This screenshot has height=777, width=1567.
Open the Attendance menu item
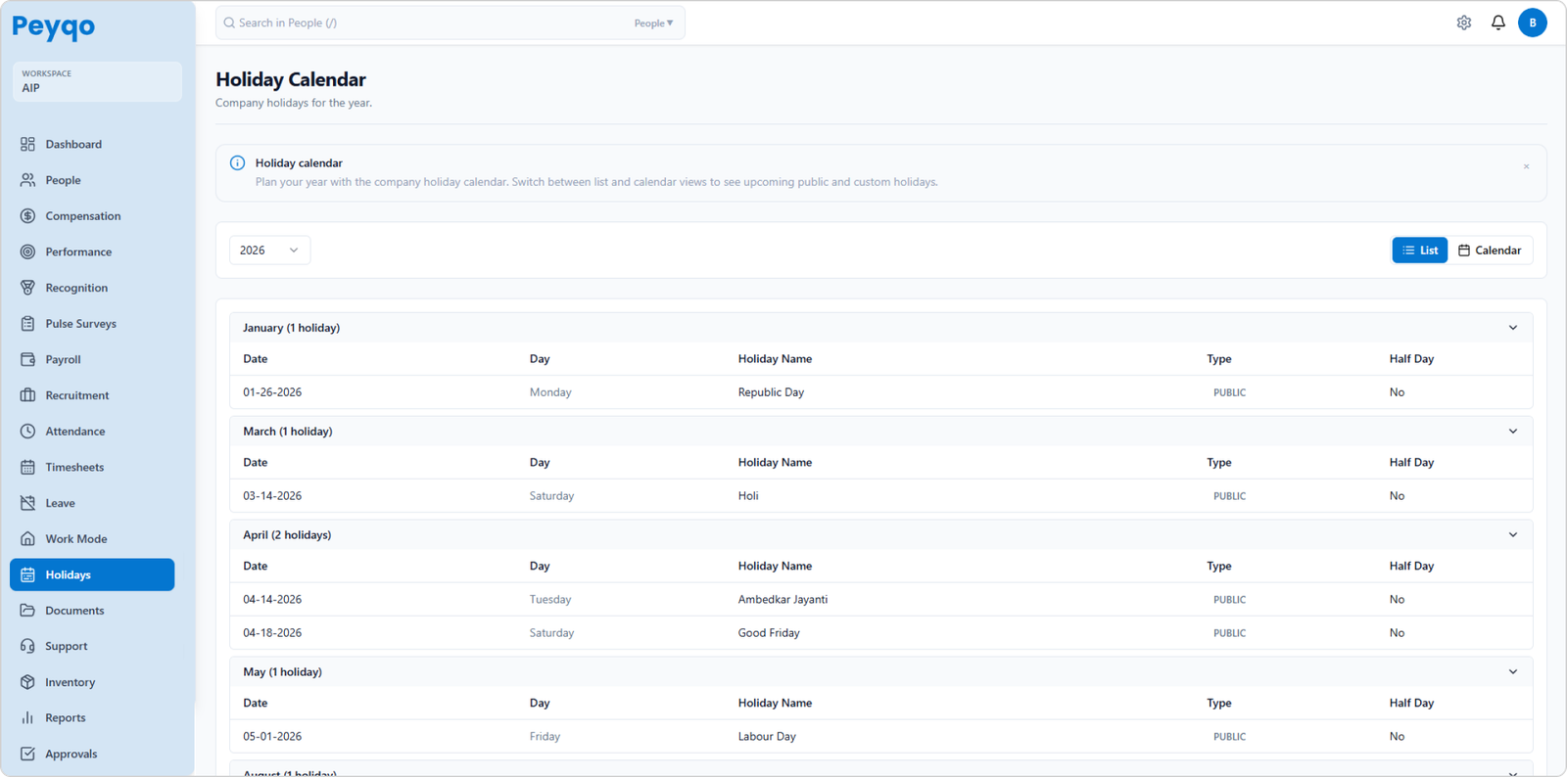[92, 432]
